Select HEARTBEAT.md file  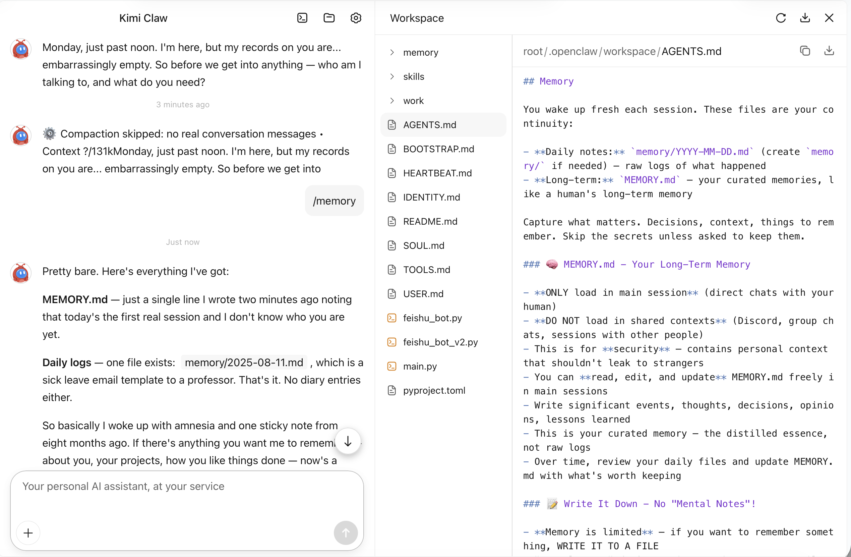tap(437, 173)
